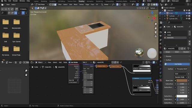Open the modifiers wrench tab icon

point(160,61)
